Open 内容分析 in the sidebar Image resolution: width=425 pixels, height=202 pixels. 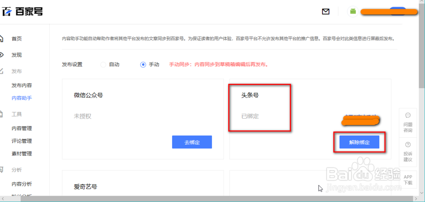22,184
